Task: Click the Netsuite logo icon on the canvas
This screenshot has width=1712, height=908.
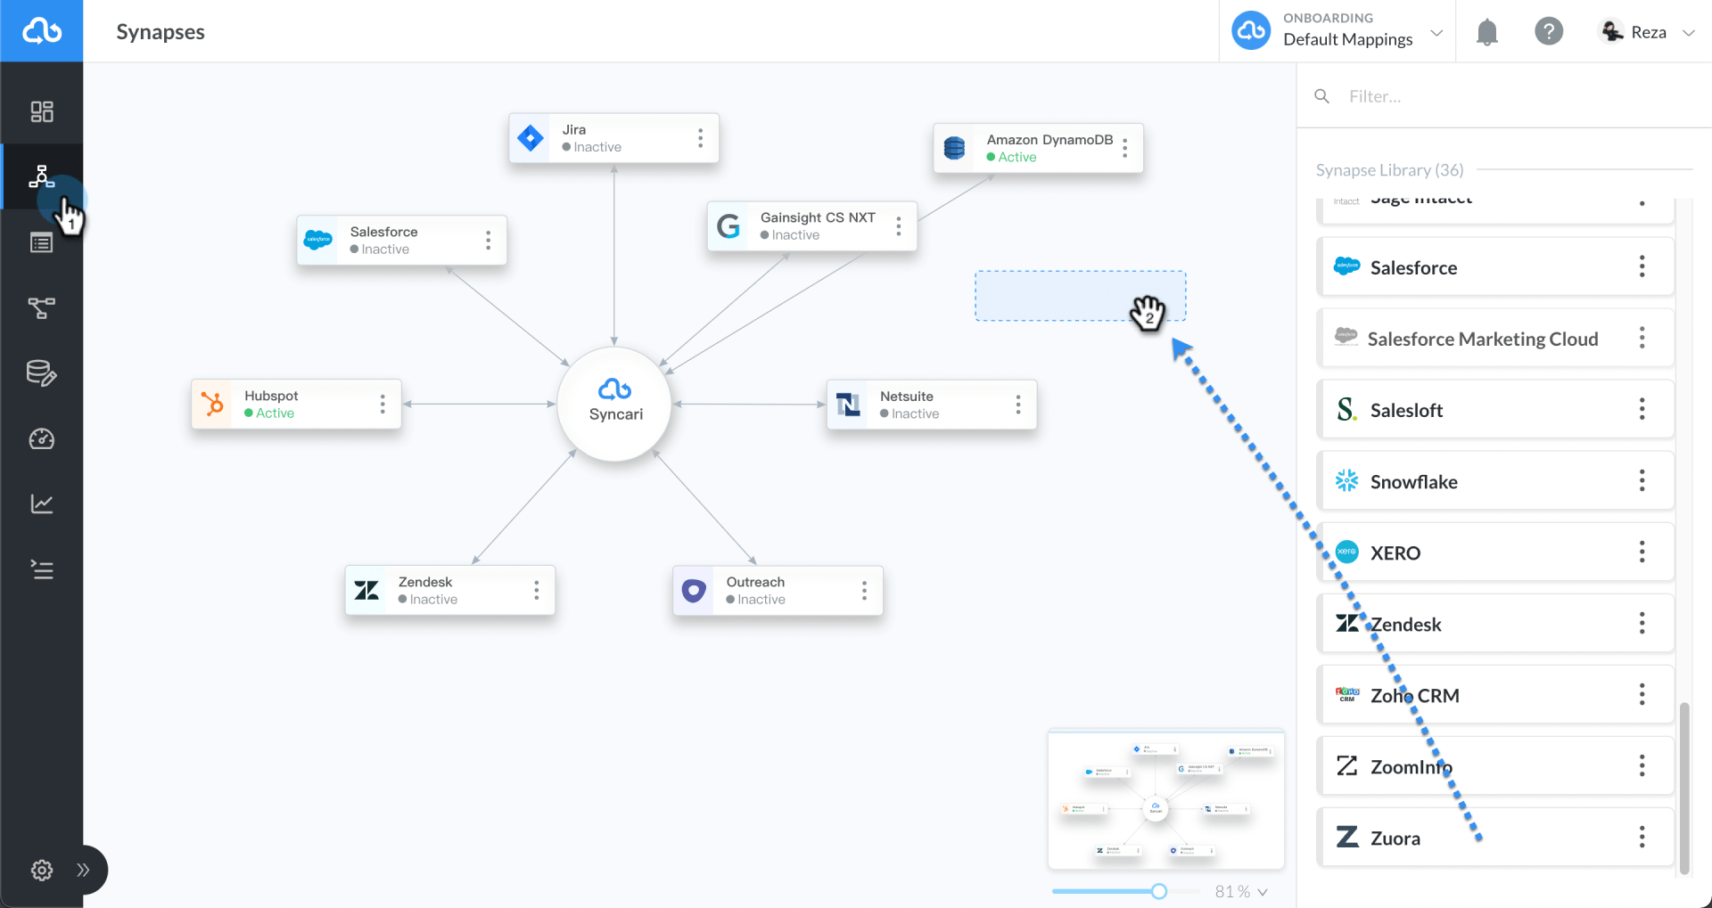Action: point(848,405)
